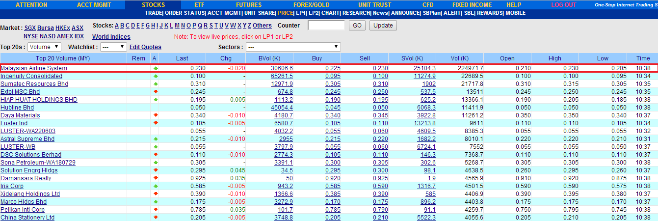Filter stocks by letter M
Screen dimensions: 658x221
pos(177,26)
